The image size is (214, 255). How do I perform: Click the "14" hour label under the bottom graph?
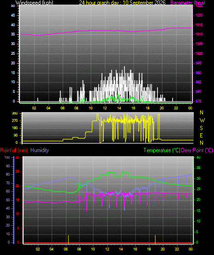coord(121,249)
